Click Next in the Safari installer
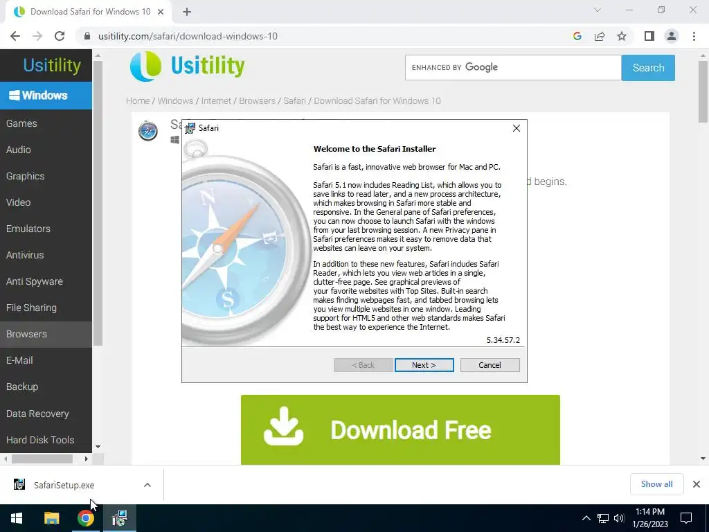Viewport: 709px width, 532px height. pyautogui.click(x=424, y=365)
